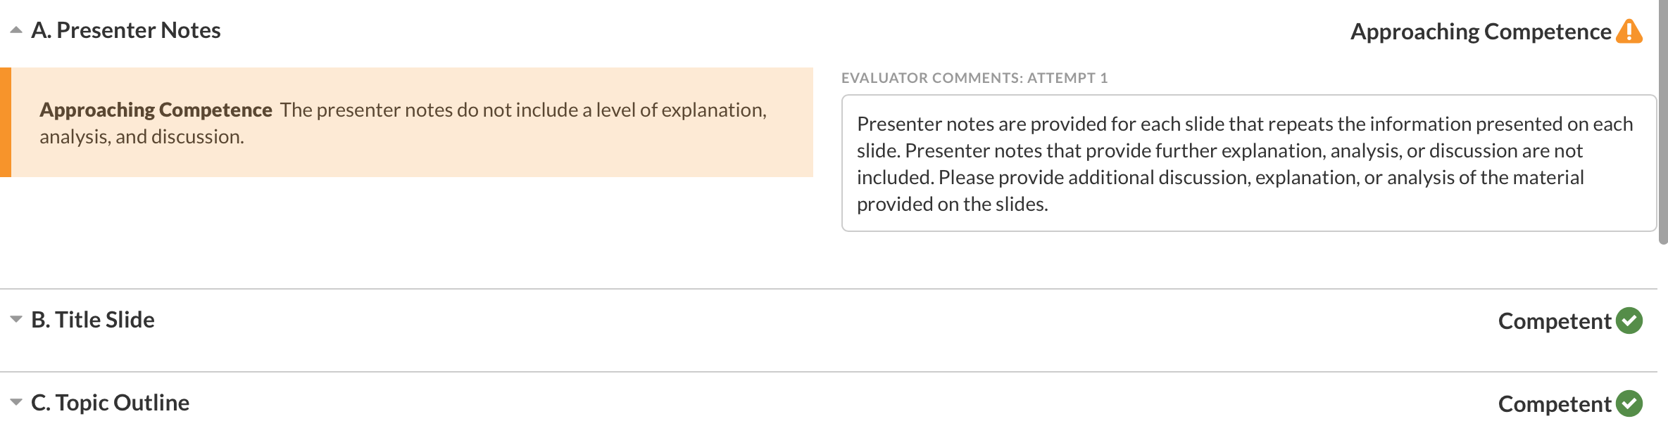Click the vertical scrollbar on the right edge

point(1663,121)
